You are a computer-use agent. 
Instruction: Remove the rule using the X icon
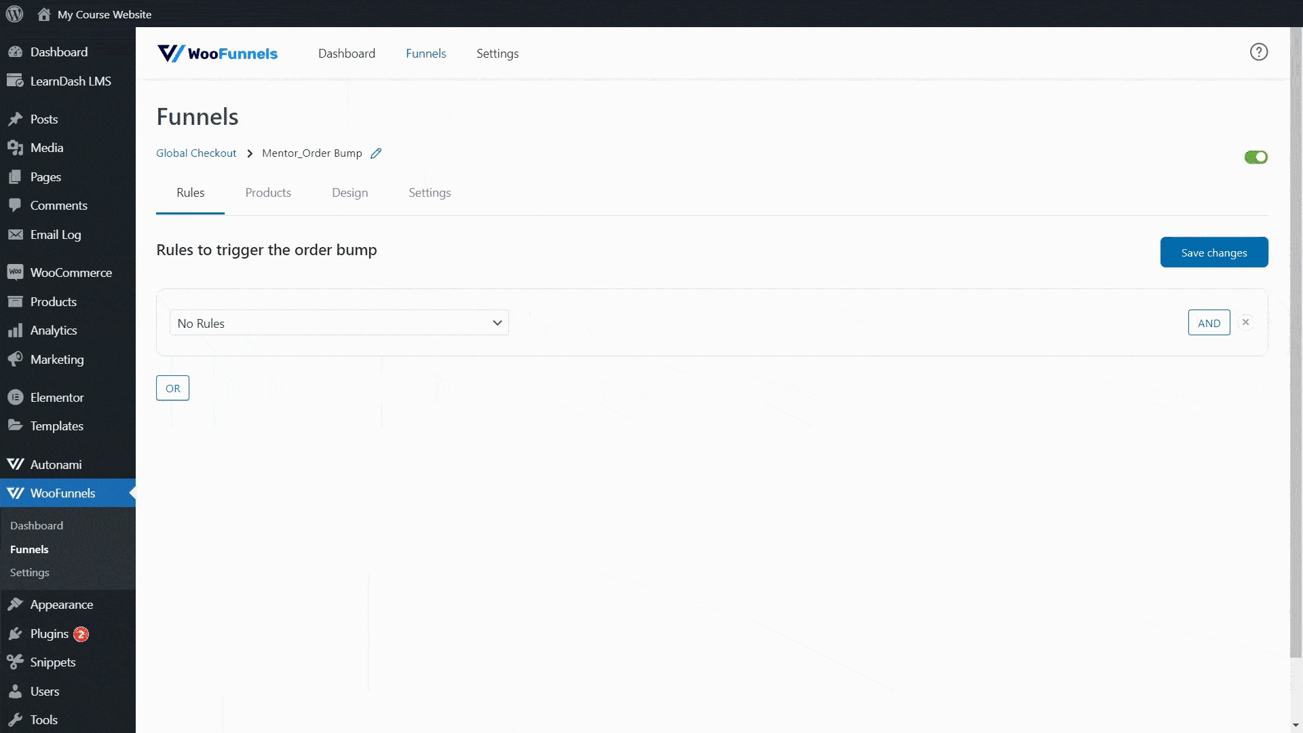coord(1246,322)
